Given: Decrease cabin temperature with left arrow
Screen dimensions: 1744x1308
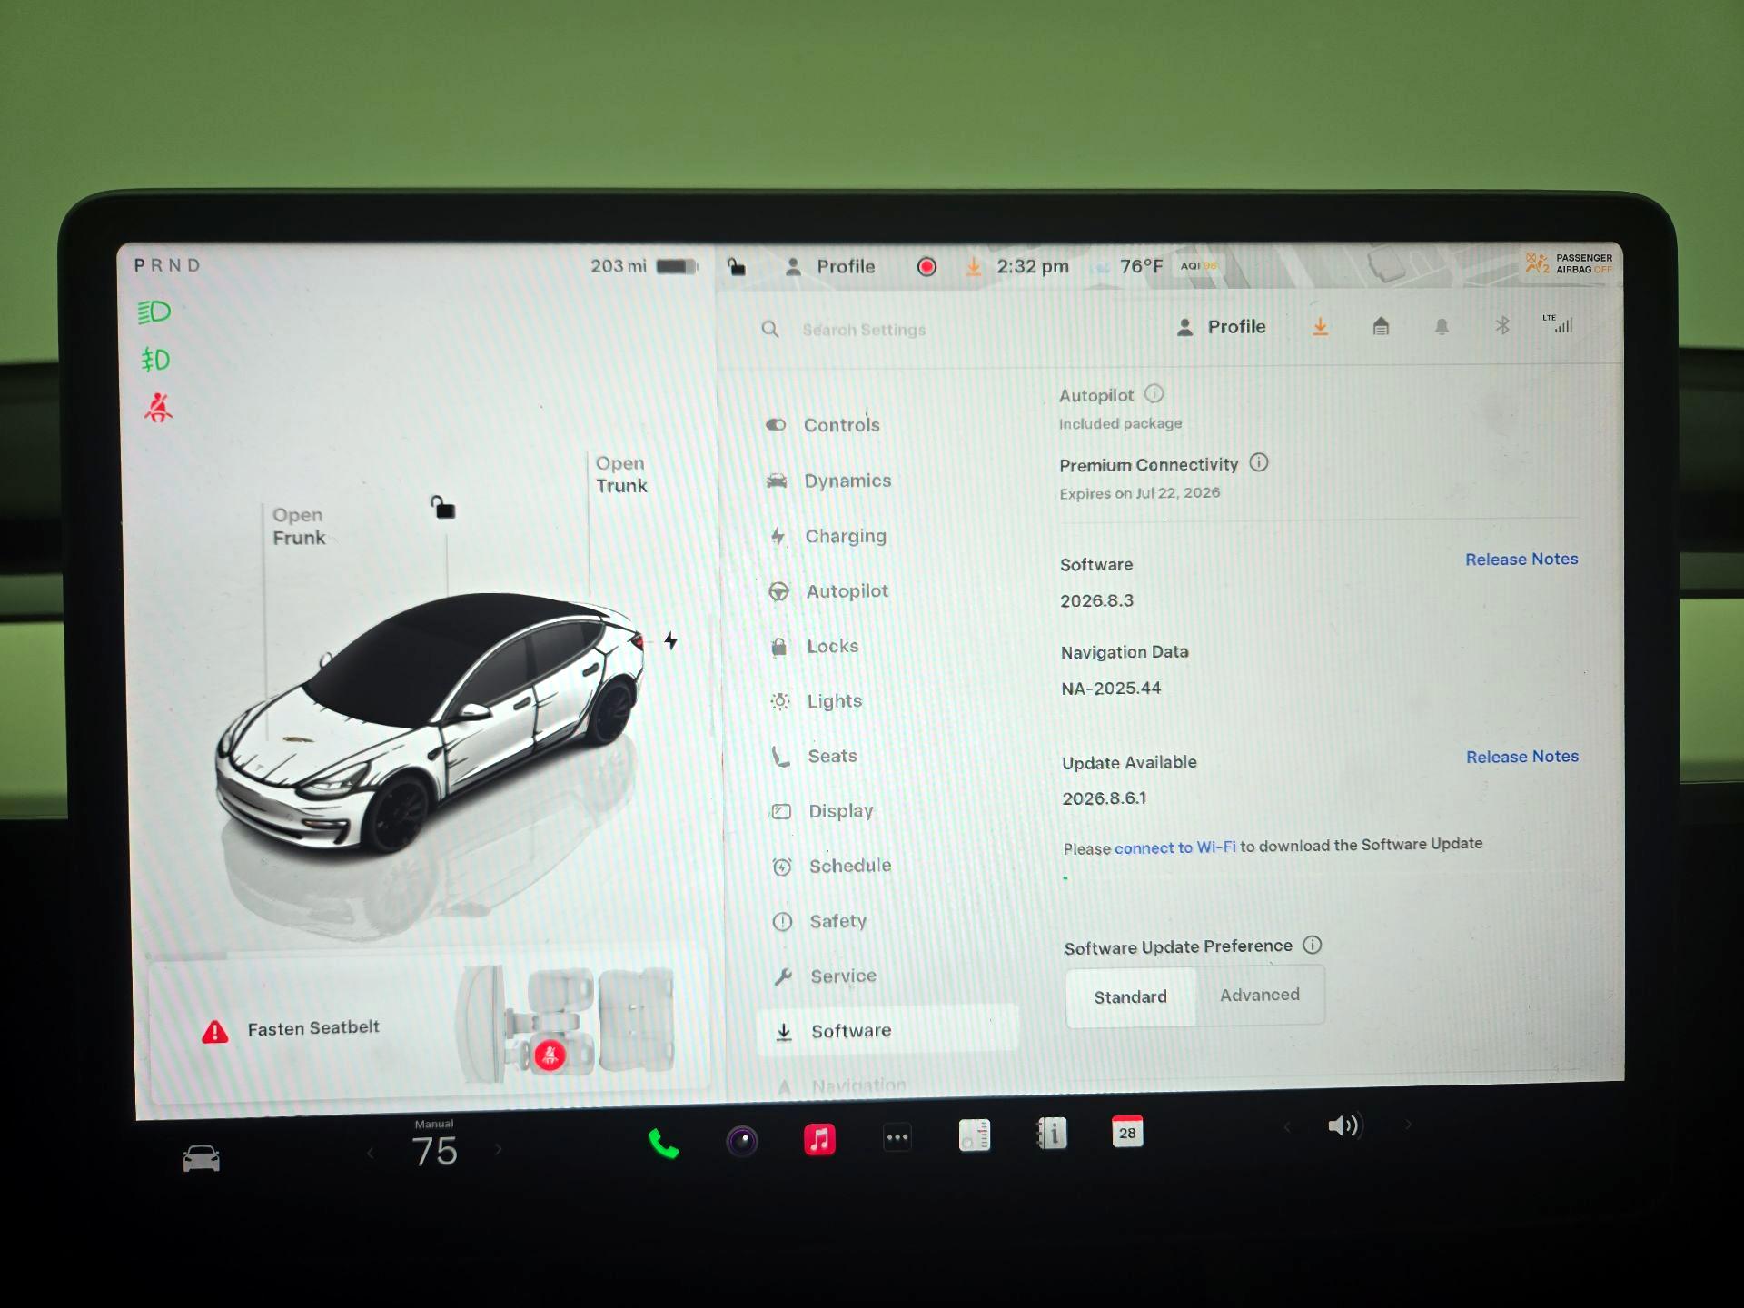Looking at the screenshot, I should click(371, 1153).
